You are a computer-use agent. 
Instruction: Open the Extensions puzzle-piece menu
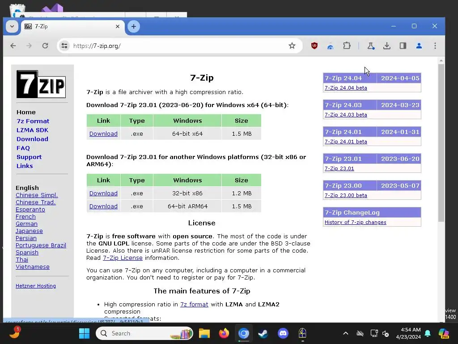point(347,46)
